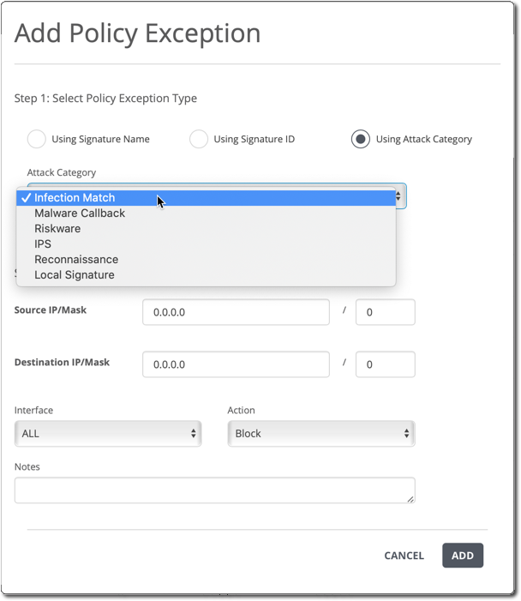The height and width of the screenshot is (601, 521).
Task: Click inside the Notes text area
Action: pos(215,490)
